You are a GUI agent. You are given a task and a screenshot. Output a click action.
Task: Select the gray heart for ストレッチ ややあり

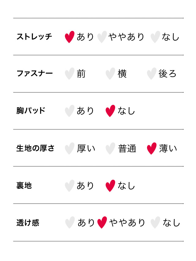tap(102, 37)
